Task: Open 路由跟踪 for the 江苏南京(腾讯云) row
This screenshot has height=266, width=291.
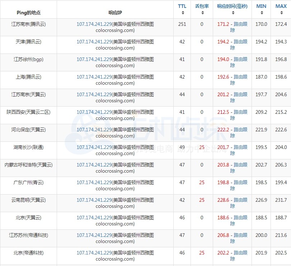Action: tap(240, 24)
